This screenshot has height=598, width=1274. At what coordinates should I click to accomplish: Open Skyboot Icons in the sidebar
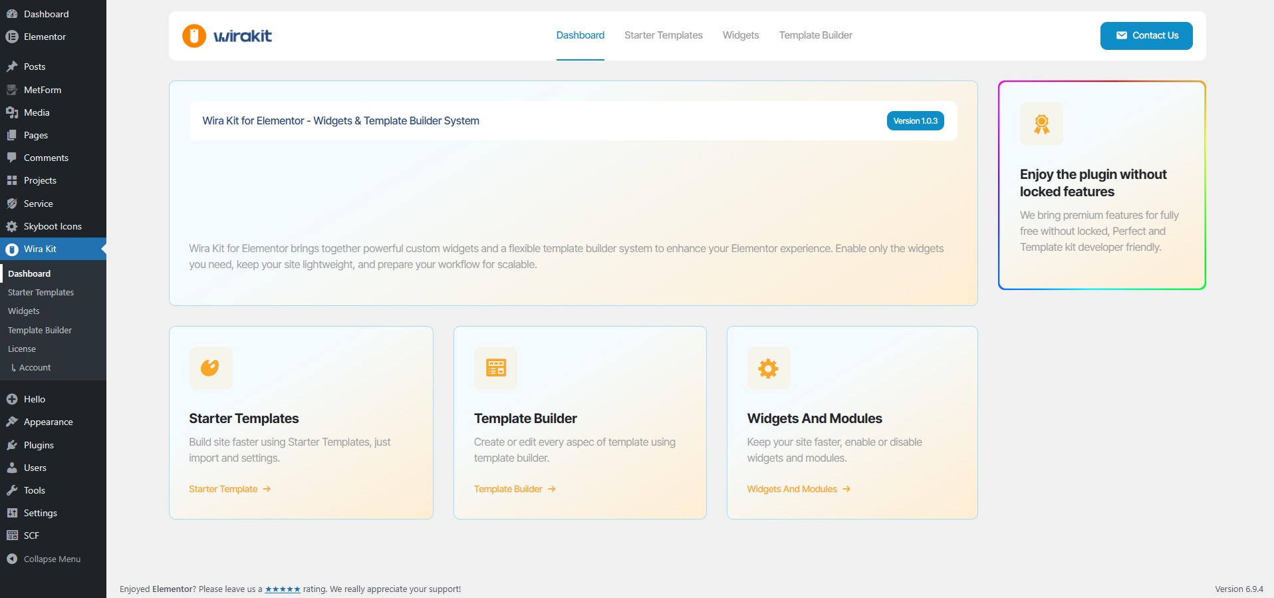(53, 226)
